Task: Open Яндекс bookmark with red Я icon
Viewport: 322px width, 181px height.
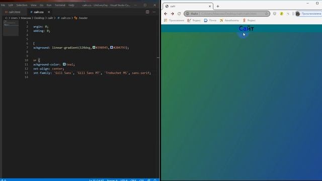Action: tap(249, 21)
